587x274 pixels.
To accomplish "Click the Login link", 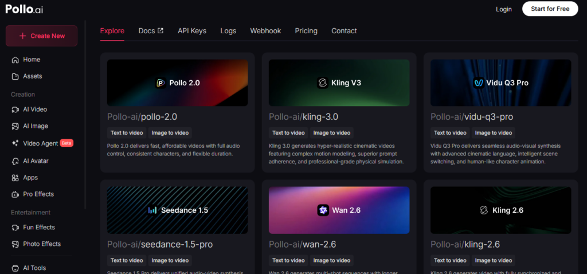I will click(x=503, y=9).
